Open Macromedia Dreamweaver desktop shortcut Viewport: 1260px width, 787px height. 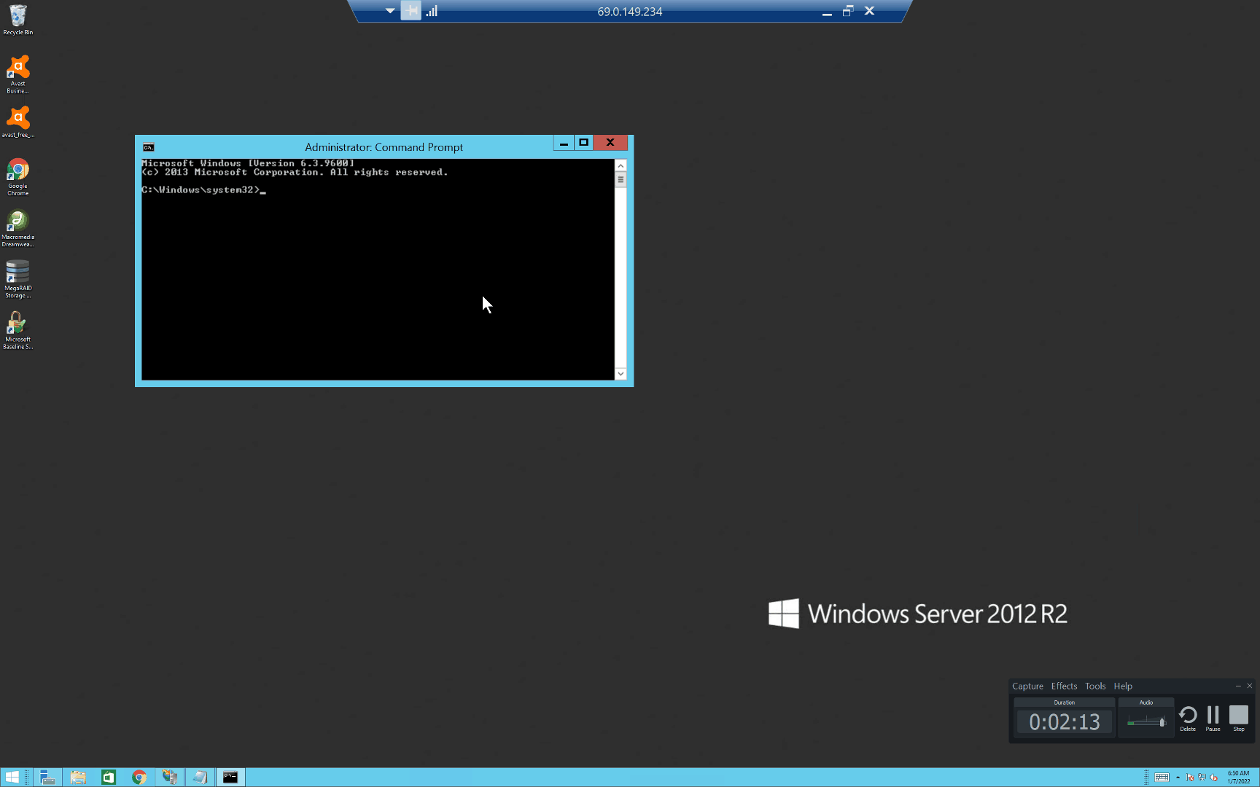pyautogui.click(x=17, y=228)
